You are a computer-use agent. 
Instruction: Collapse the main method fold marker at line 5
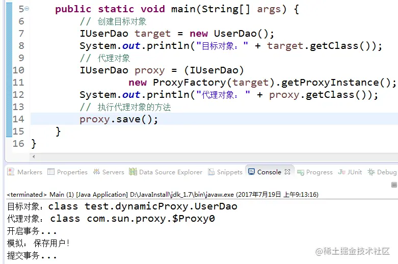27,9
